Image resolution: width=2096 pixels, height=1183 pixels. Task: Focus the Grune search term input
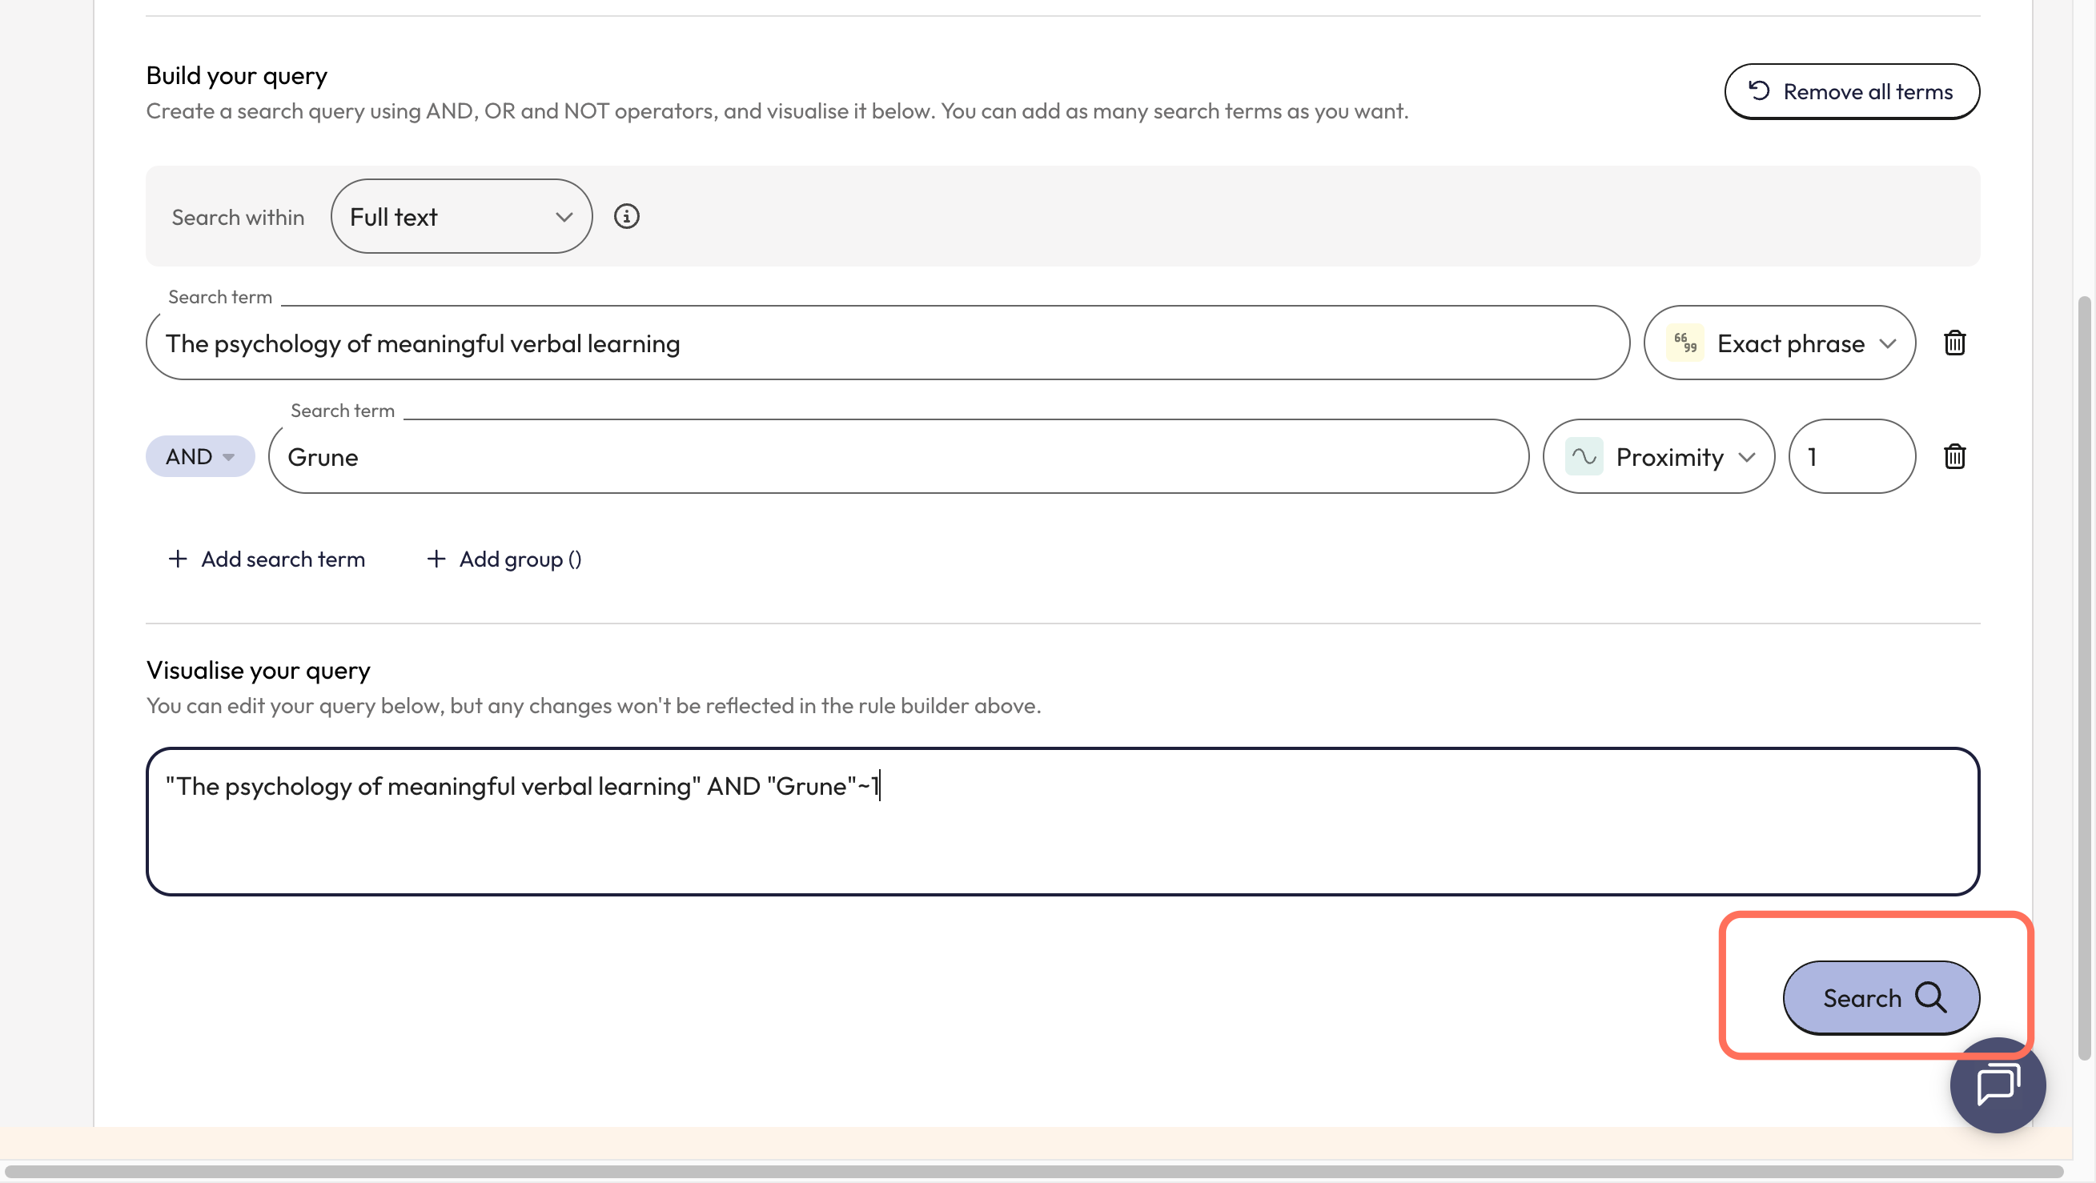898,456
